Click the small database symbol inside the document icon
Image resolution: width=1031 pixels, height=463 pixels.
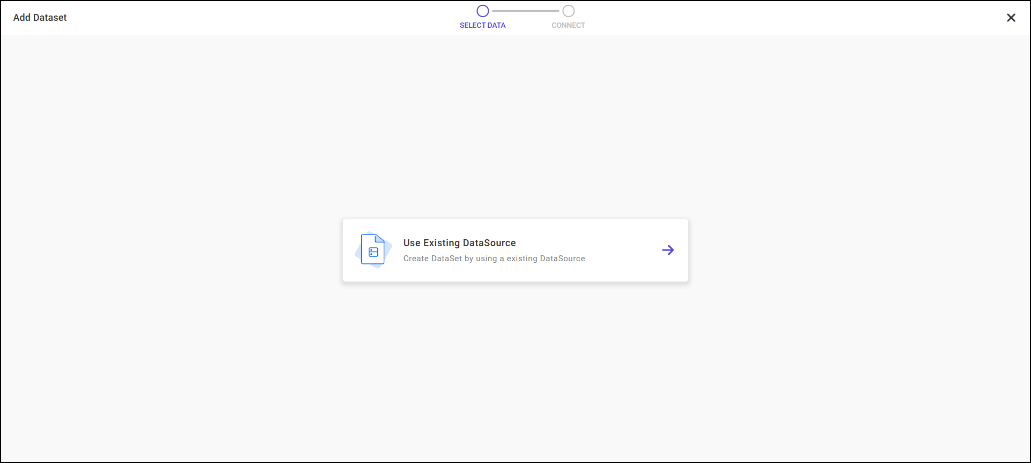(x=373, y=252)
